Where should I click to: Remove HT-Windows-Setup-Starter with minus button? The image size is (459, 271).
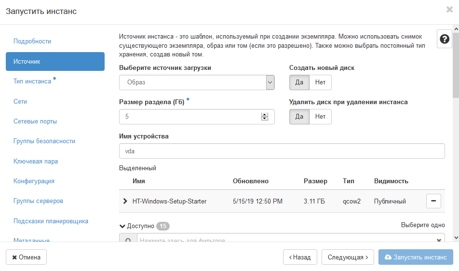click(433, 201)
